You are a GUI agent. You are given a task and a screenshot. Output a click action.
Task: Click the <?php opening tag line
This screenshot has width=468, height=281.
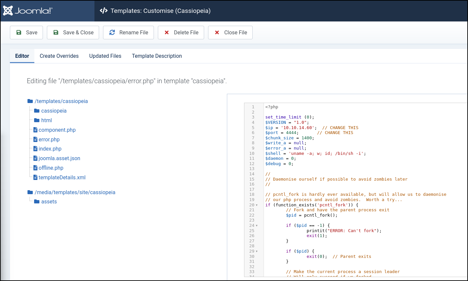tap(272, 107)
